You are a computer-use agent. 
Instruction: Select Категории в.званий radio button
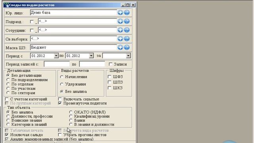pyautogui.click(x=8, y=124)
